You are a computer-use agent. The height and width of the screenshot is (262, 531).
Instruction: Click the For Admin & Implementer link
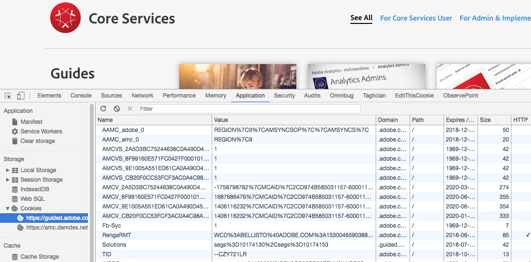[495, 18]
